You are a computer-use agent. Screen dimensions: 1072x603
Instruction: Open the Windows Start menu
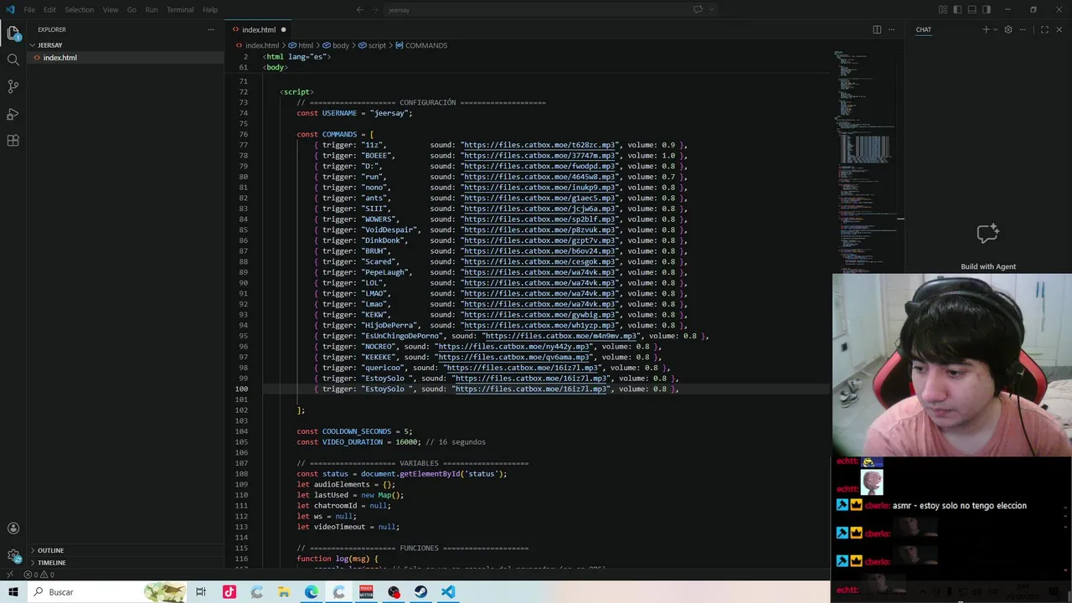(x=13, y=592)
